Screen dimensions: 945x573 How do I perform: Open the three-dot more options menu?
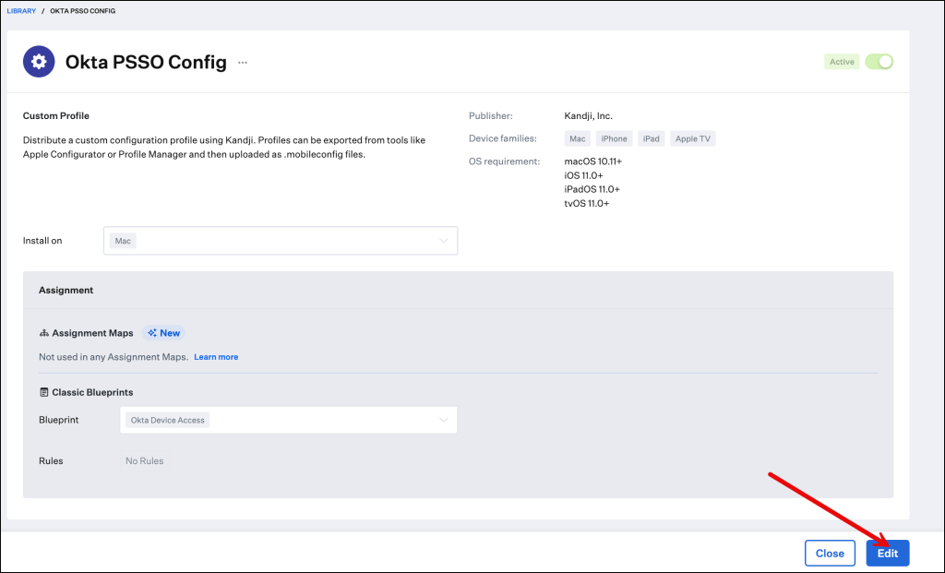pyautogui.click(x=243, y=63)
